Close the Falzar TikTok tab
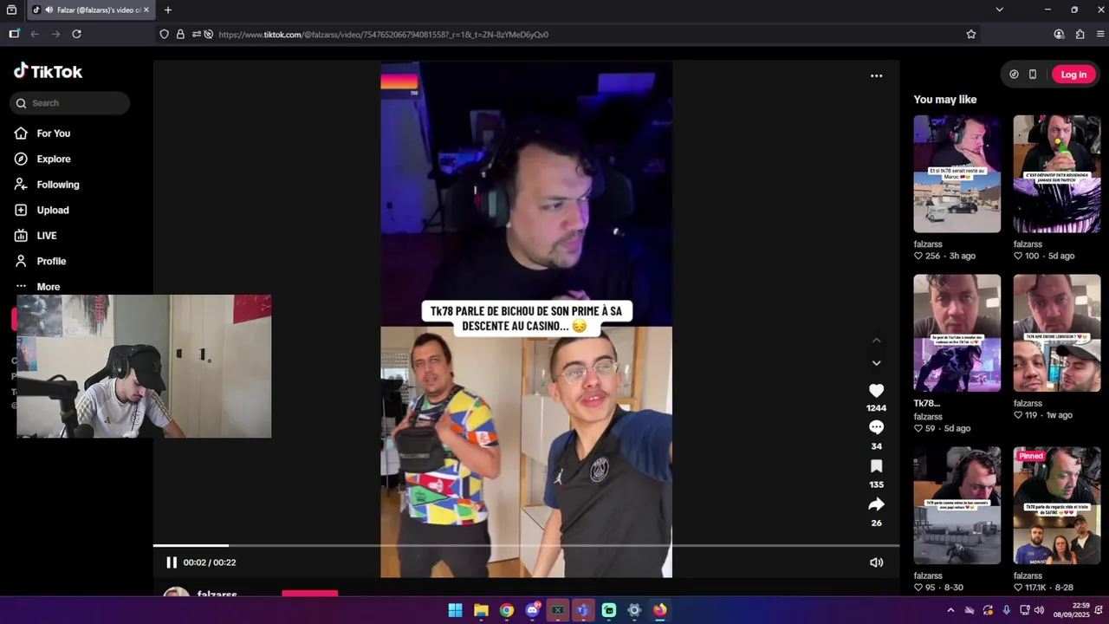The width and height of the screenshot is (1109, 624). (146, 10)
